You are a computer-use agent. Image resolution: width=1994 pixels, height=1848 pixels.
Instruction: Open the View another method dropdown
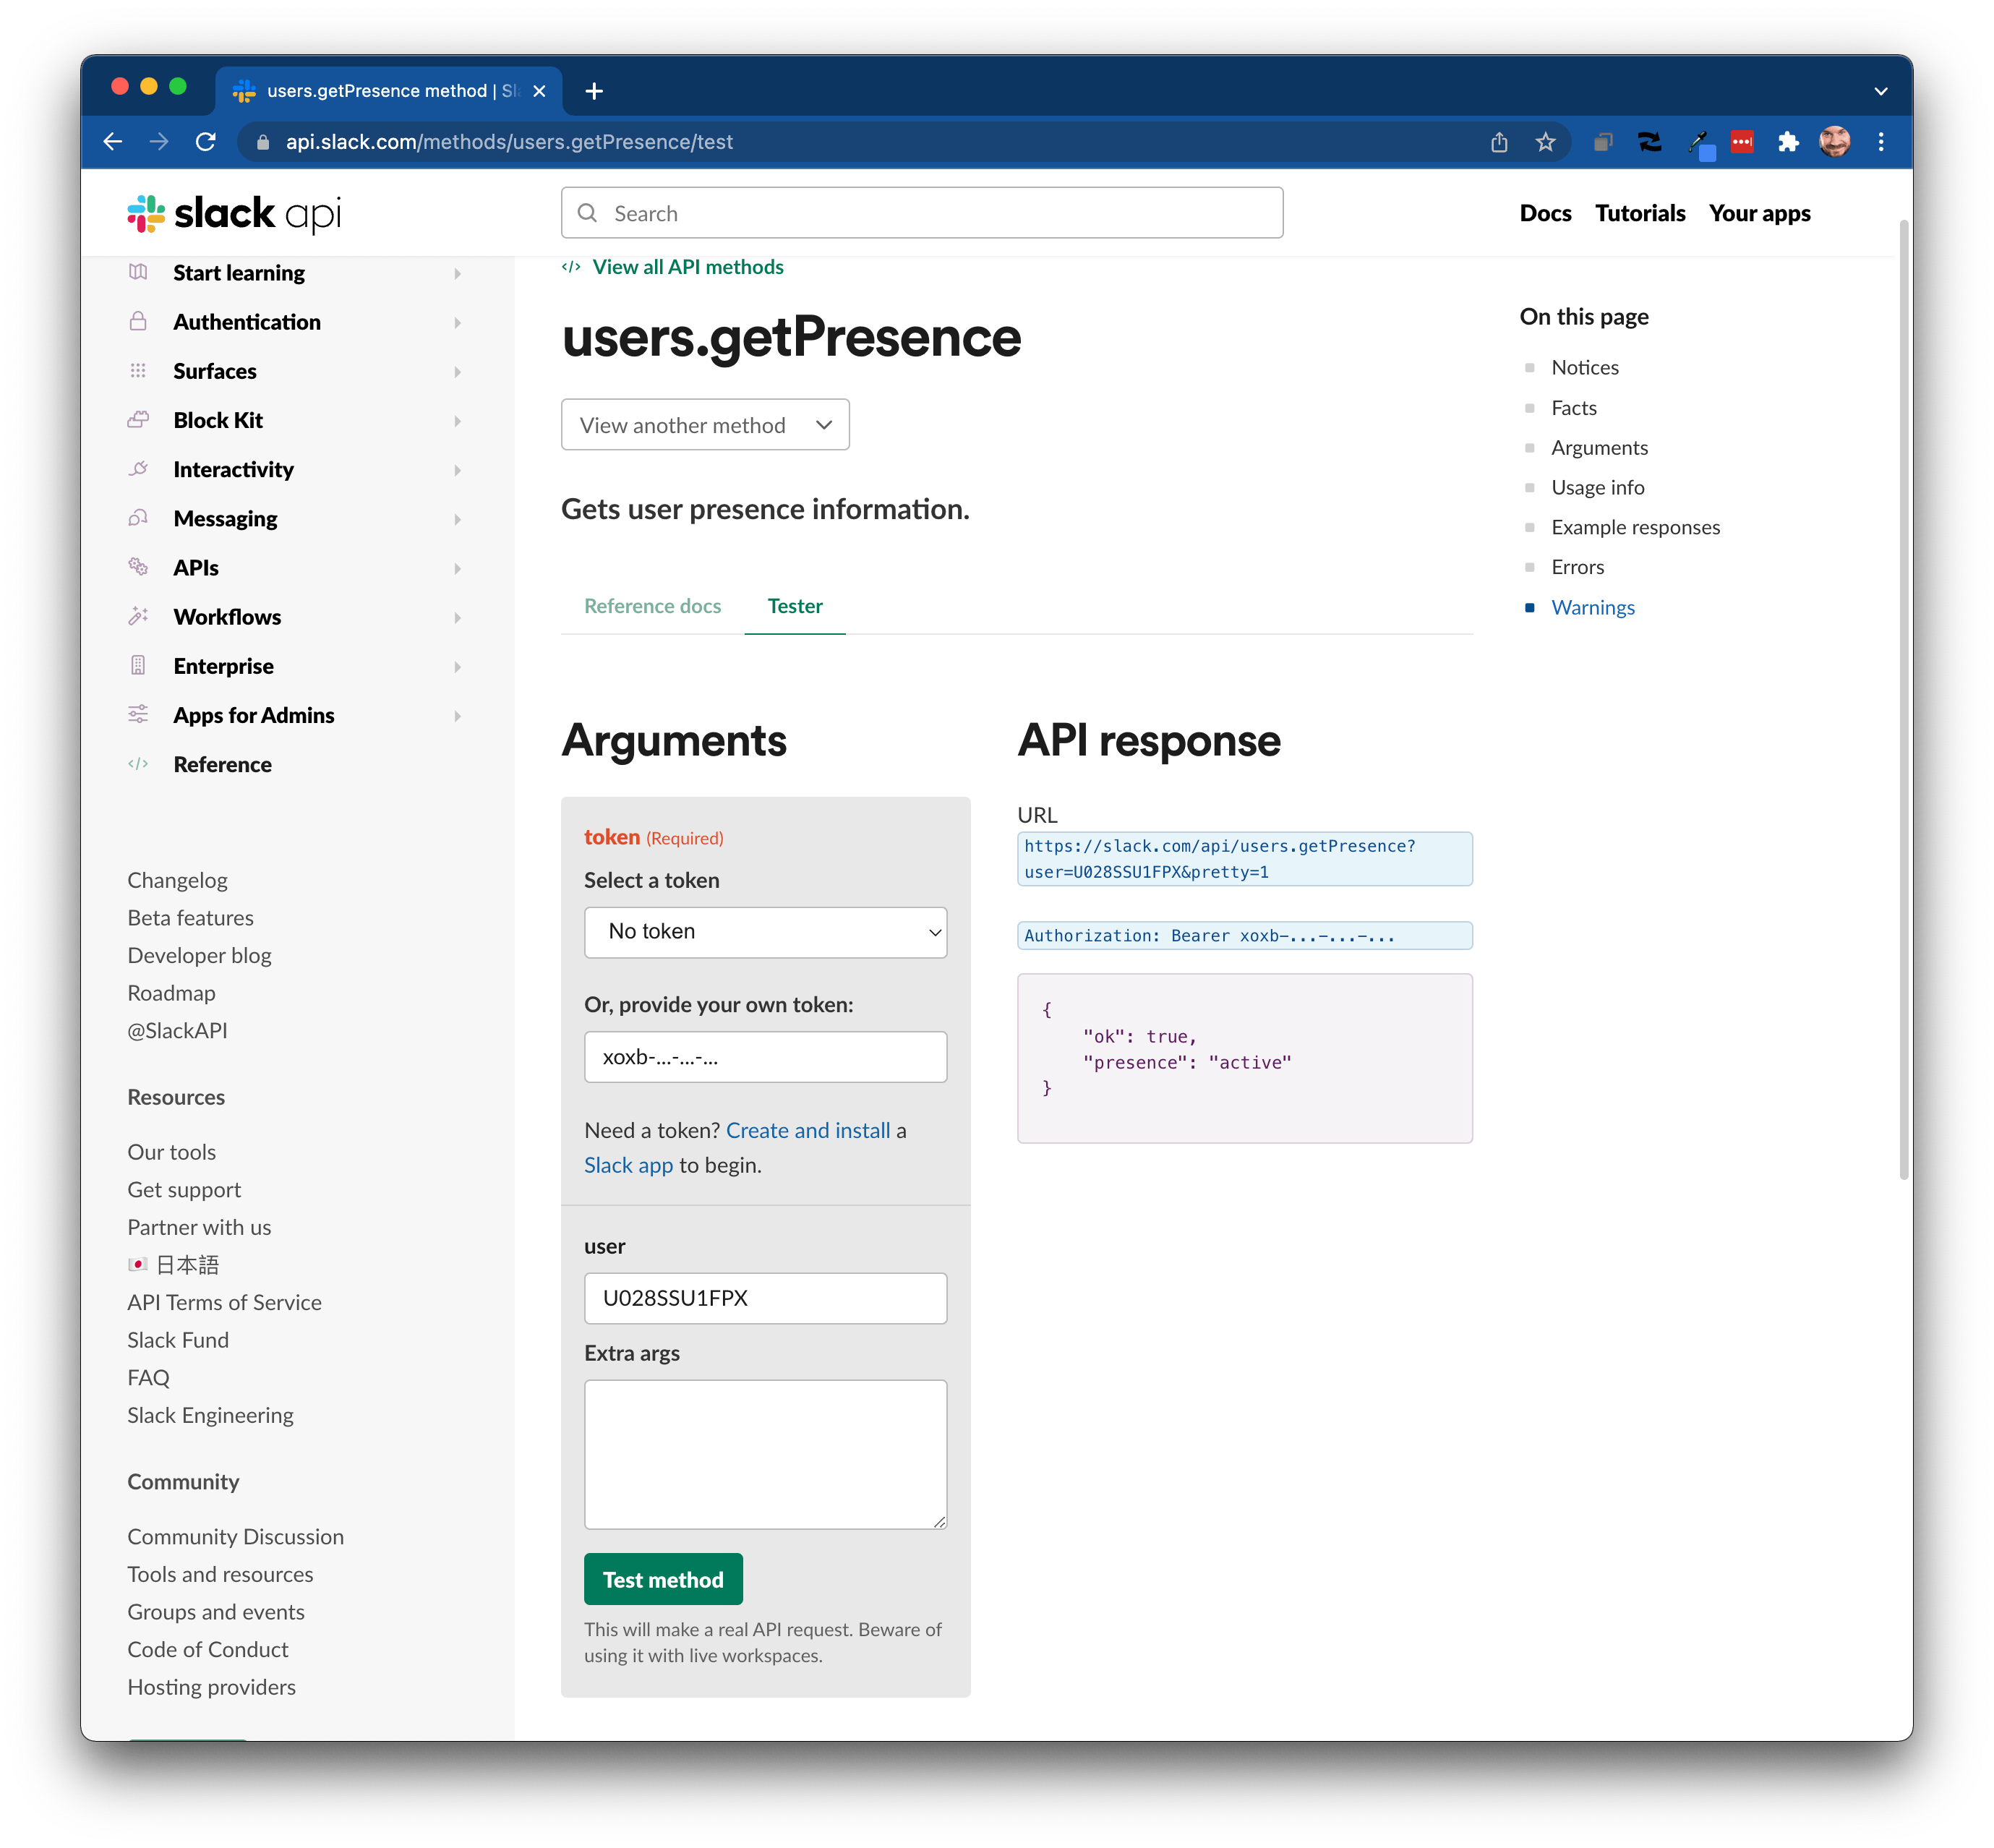(x=705, y=424)
